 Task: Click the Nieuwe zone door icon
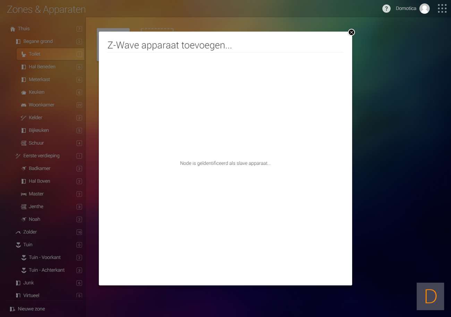[12, 309]
